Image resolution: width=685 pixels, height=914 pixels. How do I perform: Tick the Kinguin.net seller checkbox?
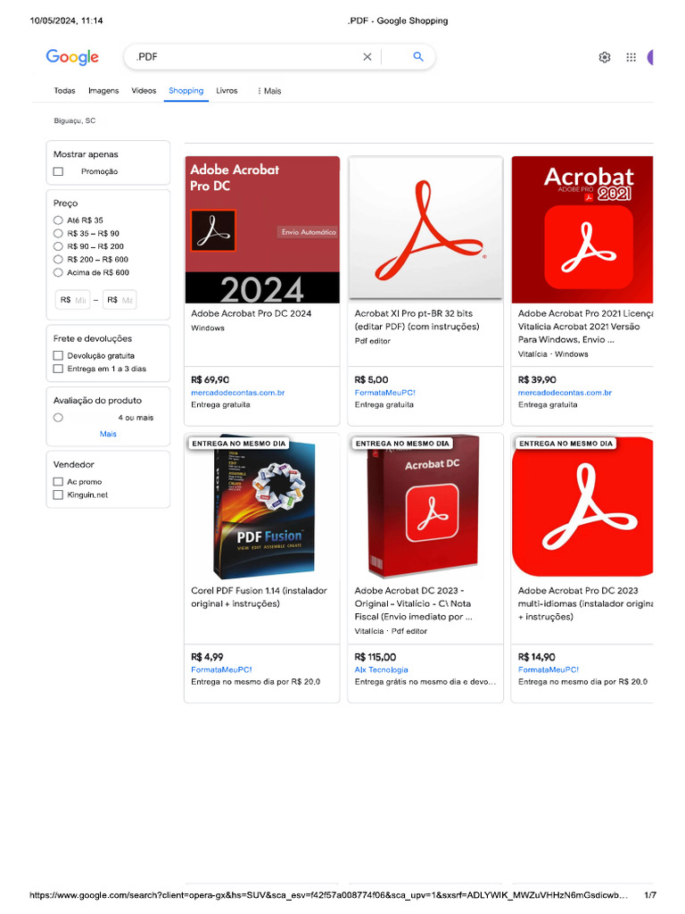[58, 494]
